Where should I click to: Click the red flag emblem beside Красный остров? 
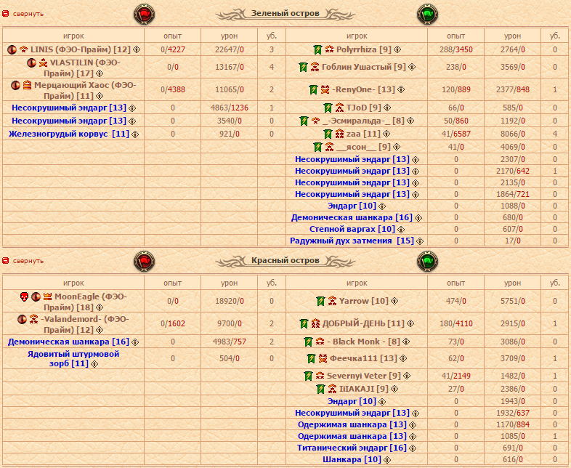point(145,261)
